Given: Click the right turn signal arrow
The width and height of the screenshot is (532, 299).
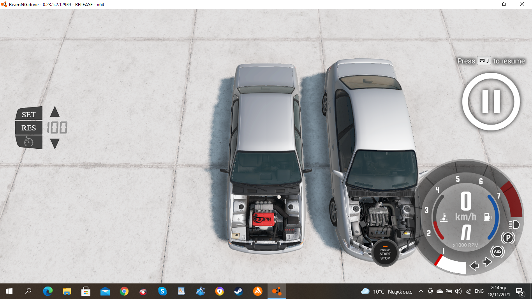Looking at the screenshot, I should coord(488,262).
